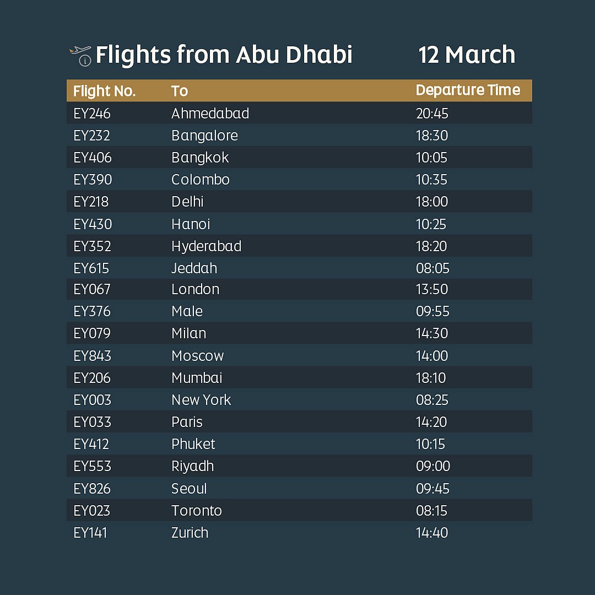
Task: Click the London destination
Action: coord(195,289)
